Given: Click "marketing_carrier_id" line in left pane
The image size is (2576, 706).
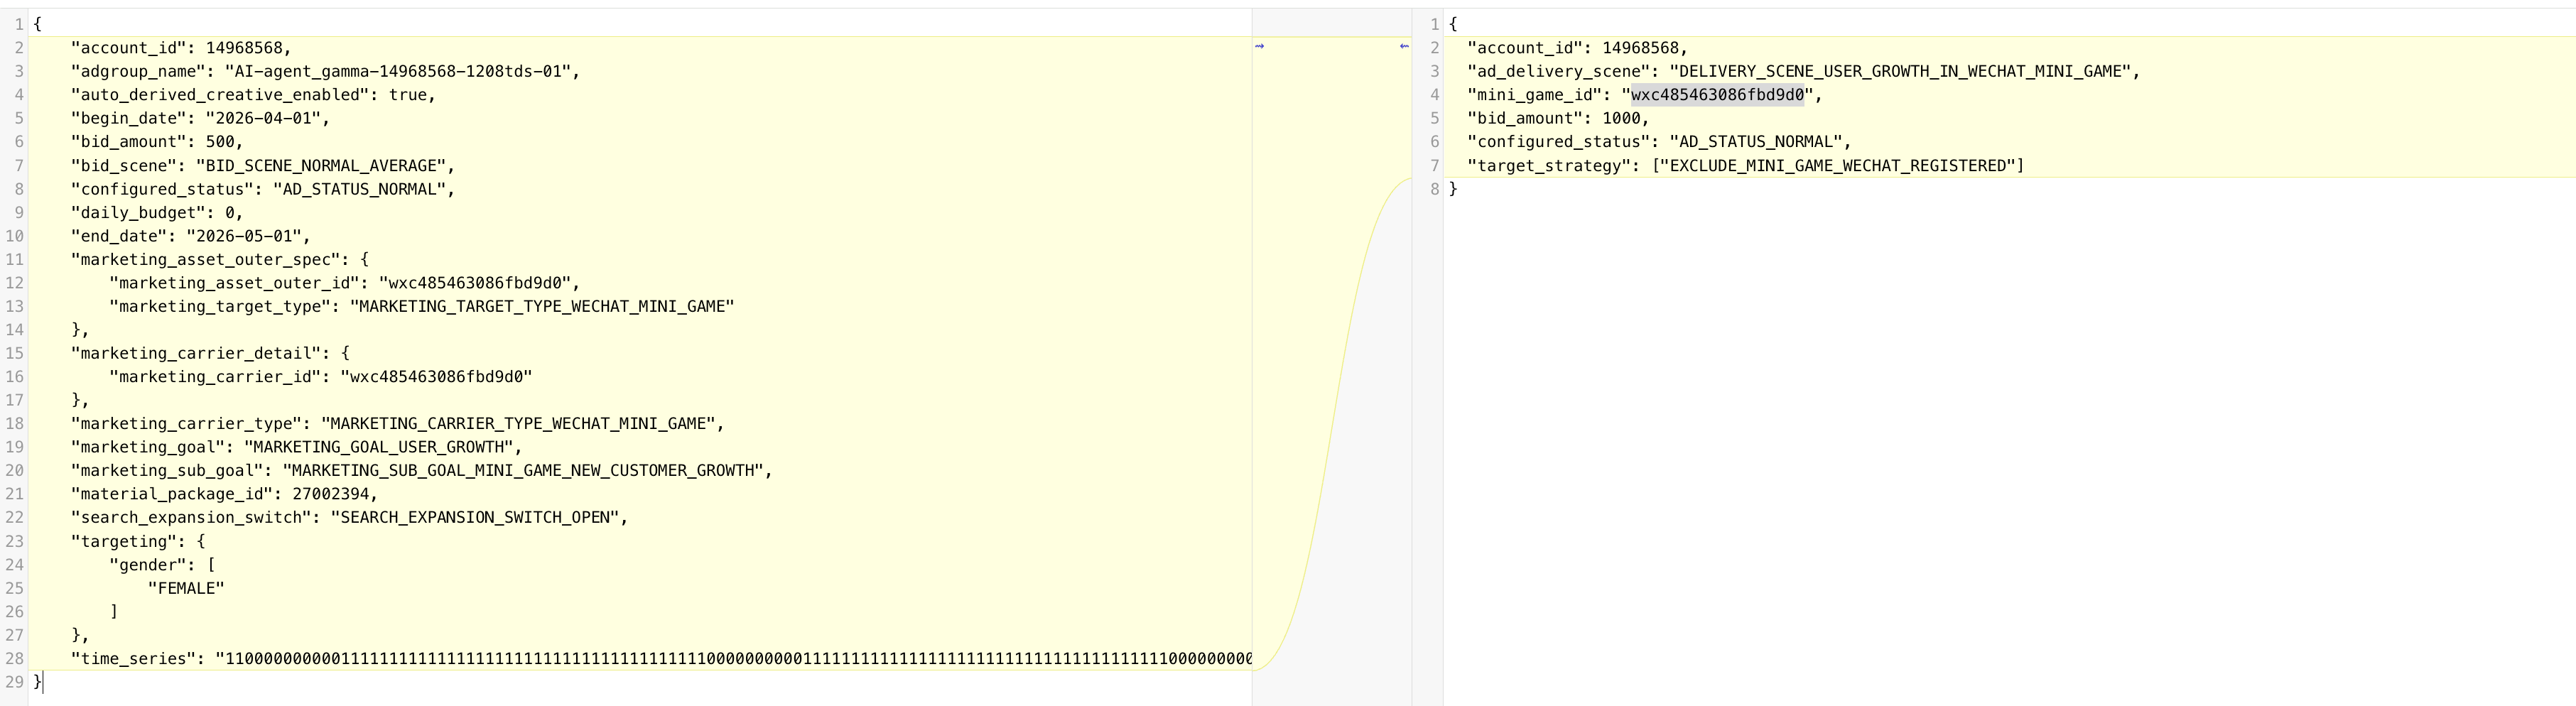Looking at the screenshot, I should coord(320,377).
